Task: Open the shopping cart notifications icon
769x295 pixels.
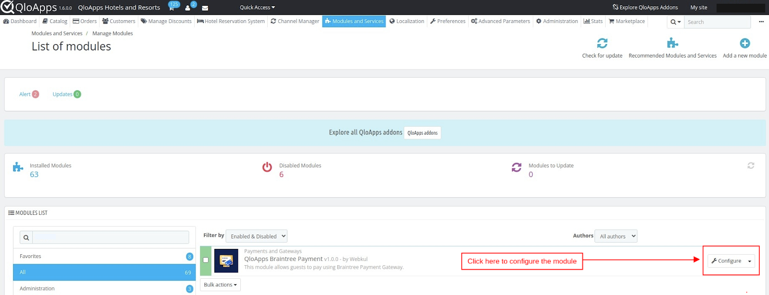Action: tap(172, 7)
